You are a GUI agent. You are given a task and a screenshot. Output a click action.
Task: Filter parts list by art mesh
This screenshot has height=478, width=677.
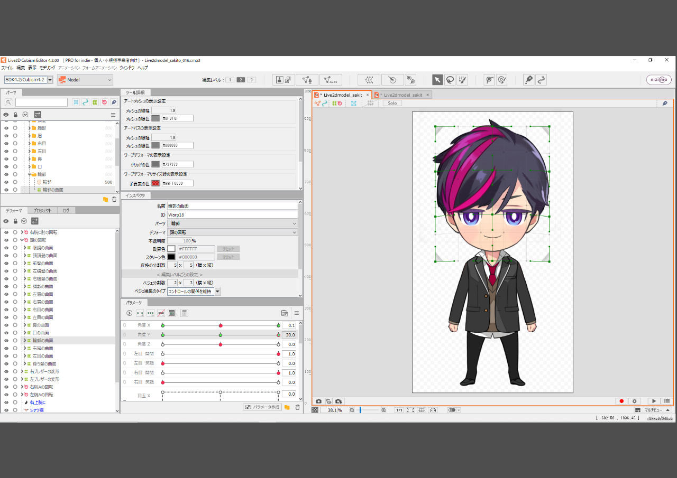point(76,102)
